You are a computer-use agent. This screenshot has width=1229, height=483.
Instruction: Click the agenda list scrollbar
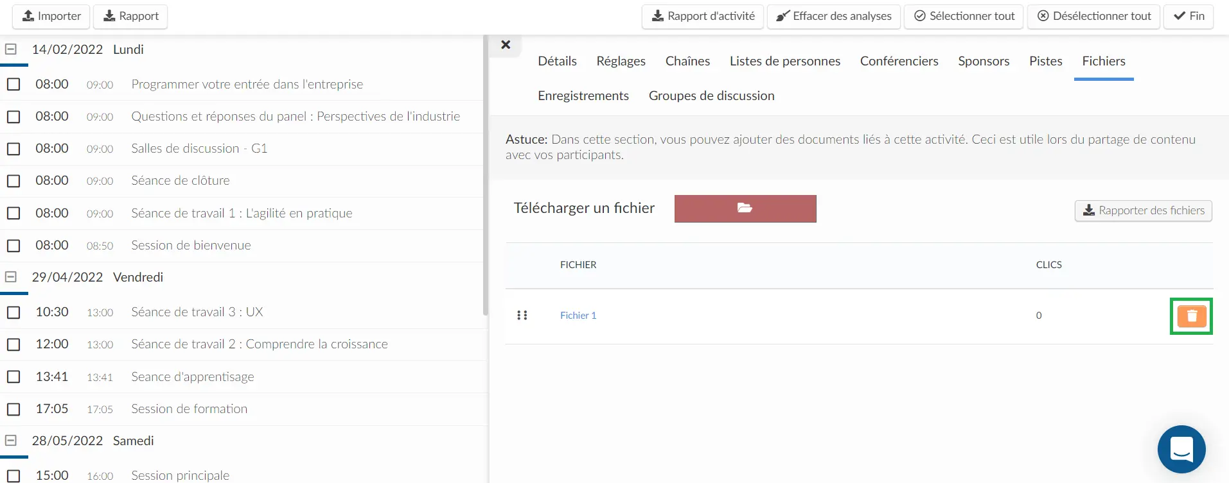point(485,175)
